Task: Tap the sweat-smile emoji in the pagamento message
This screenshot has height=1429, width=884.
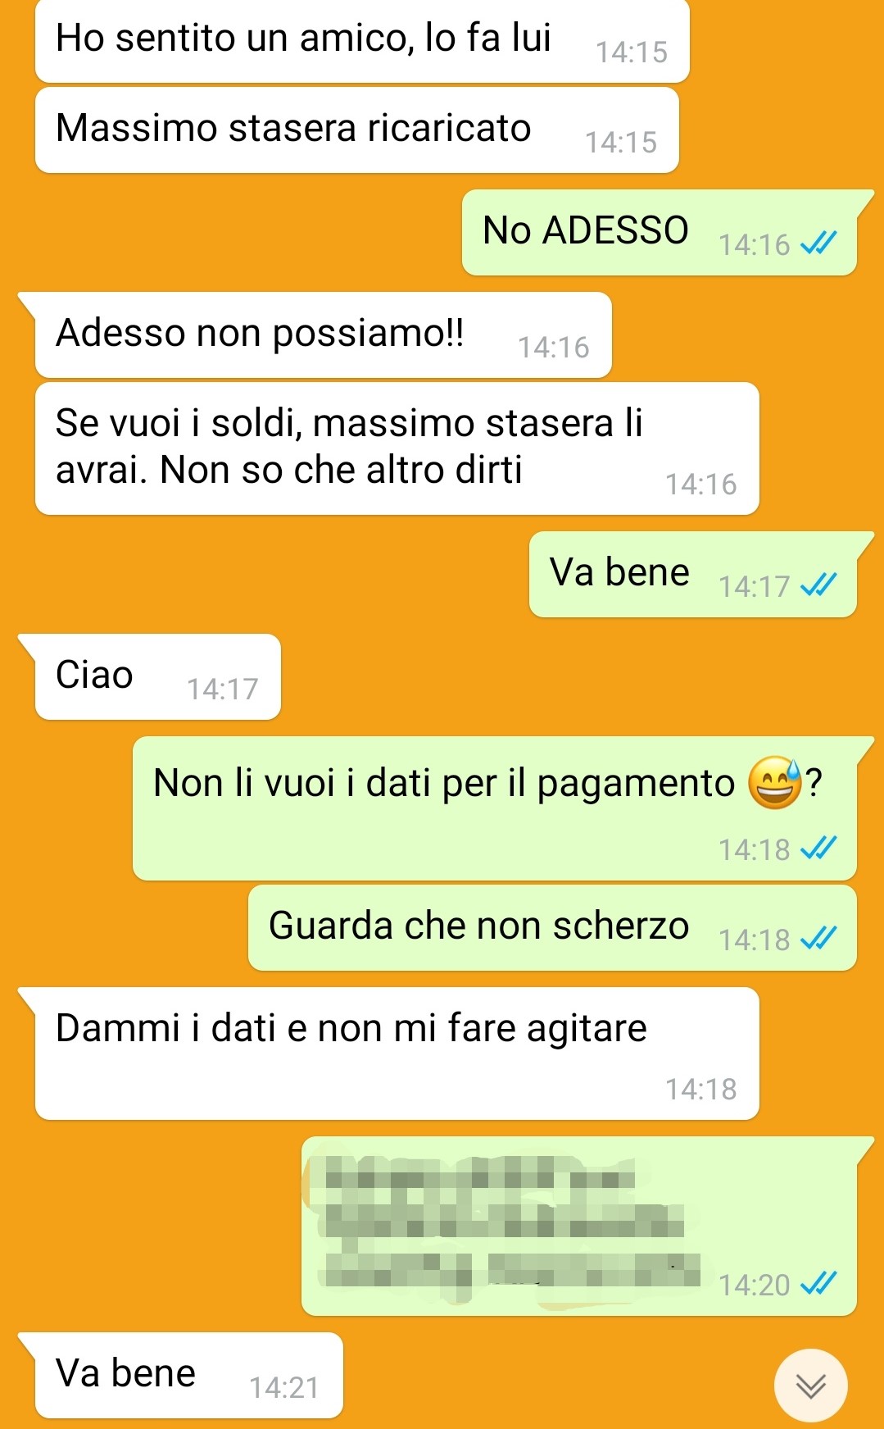Action: tap(774, 783)
